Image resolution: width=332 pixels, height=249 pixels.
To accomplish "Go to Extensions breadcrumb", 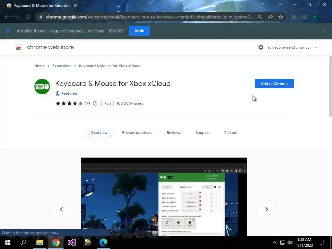I will (x=62, y=66).
